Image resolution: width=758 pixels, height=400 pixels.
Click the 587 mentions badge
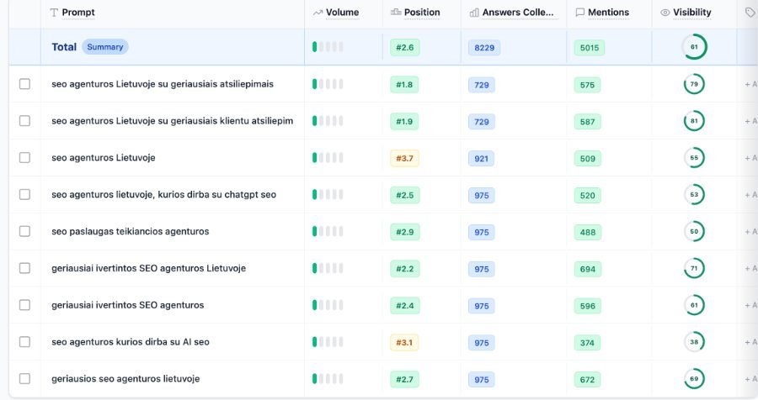588,121
